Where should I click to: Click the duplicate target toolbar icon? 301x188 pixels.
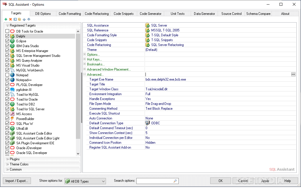[19, 19]
